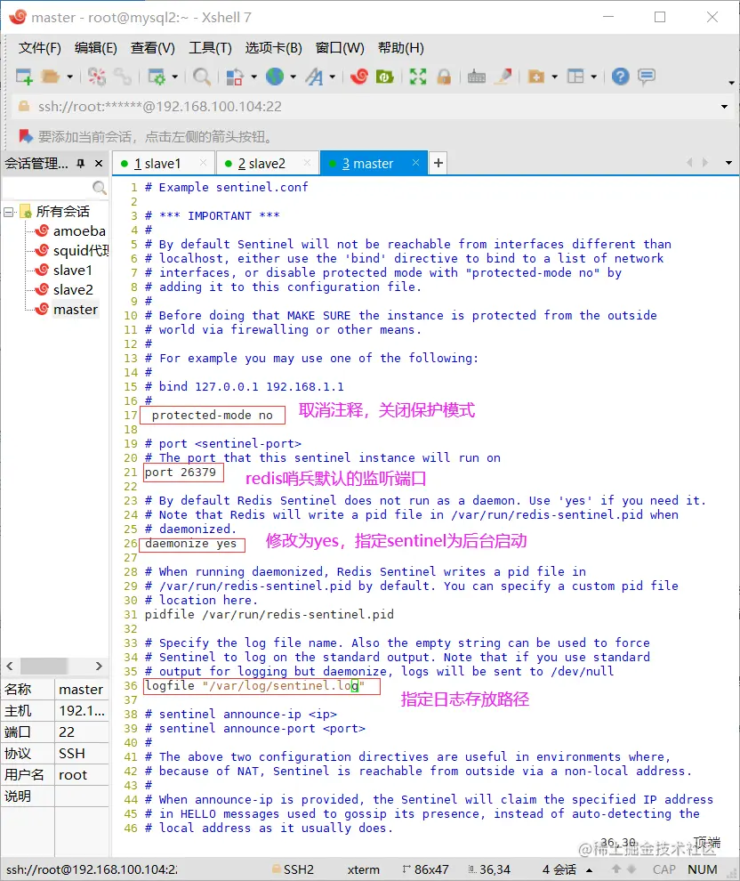Open Help via the question mark icon

tap(621, 77)
